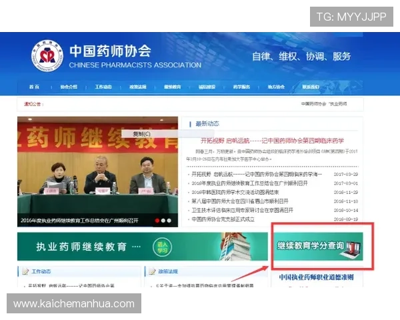Click the 通知公告 notice label
The height and width of the screenshot is (320, 400).
pos(33,104)
